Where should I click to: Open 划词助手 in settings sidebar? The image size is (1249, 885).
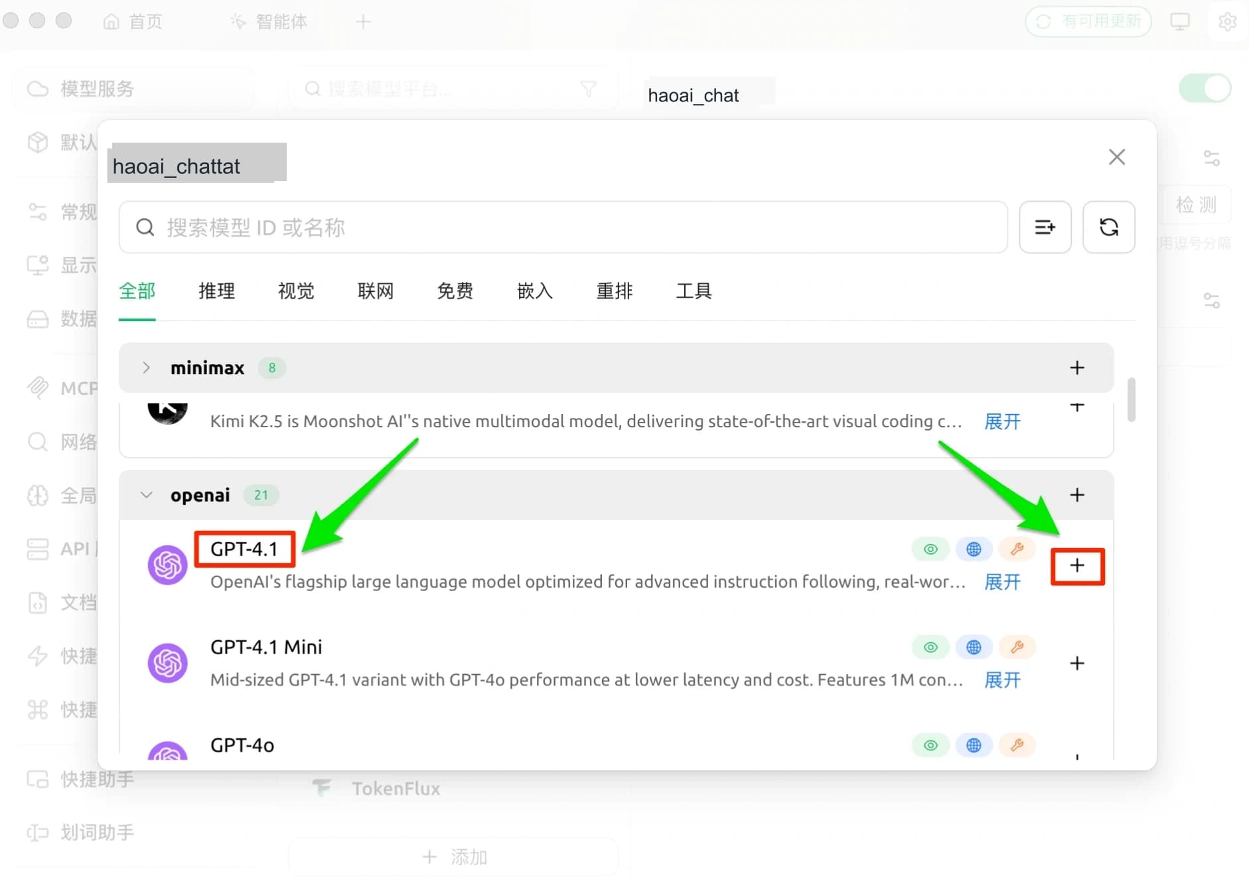pos(81,832)
